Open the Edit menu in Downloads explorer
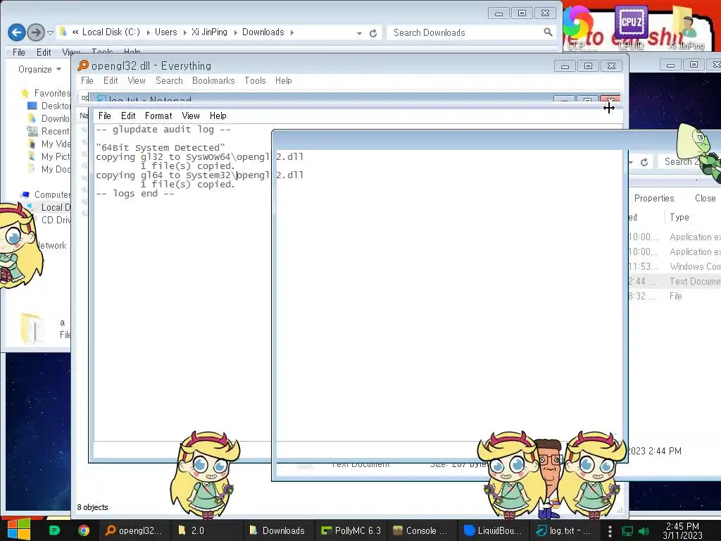This screenshot has height=541, width=721. click(x=44, y=52)
